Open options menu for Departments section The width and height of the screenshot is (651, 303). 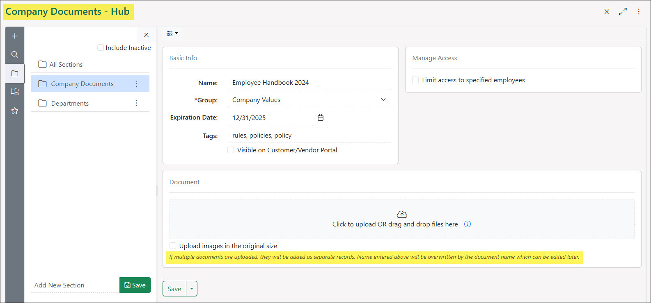(x=136, y=103)
